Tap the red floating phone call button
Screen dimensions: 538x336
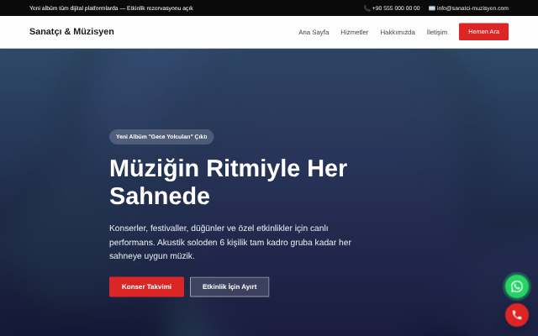click(517, 315)
